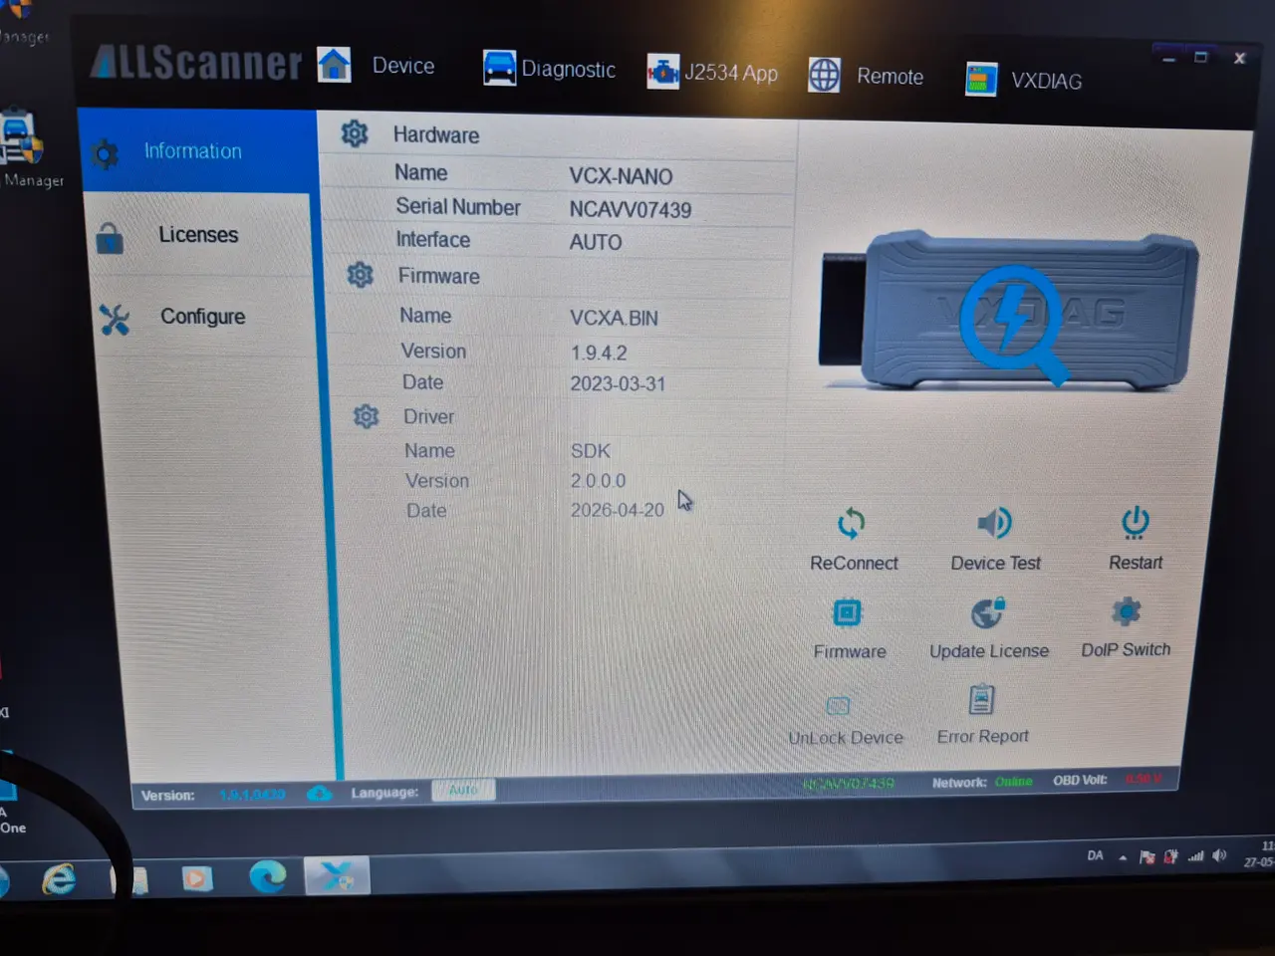This screenshot has height=956, width=1275.
Task: Select Configure in the sidebar
Action: tap(202, 317)
